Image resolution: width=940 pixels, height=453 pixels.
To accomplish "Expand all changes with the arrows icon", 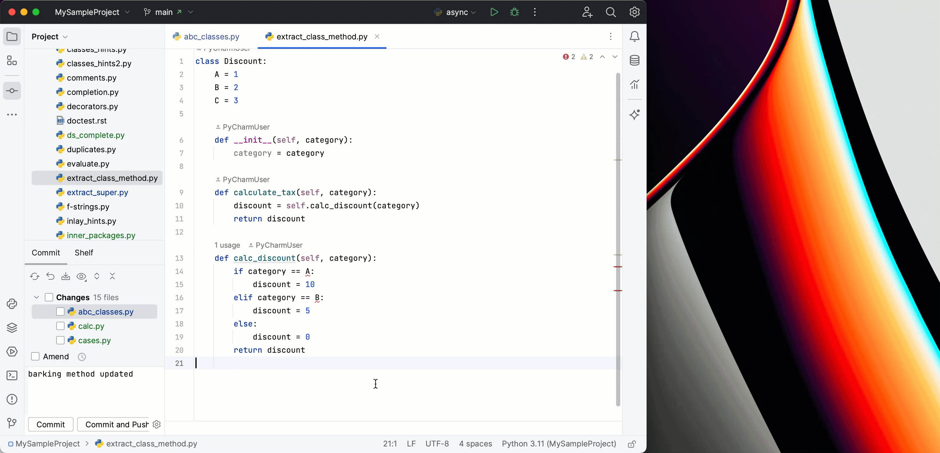I will tap(97, 276).
